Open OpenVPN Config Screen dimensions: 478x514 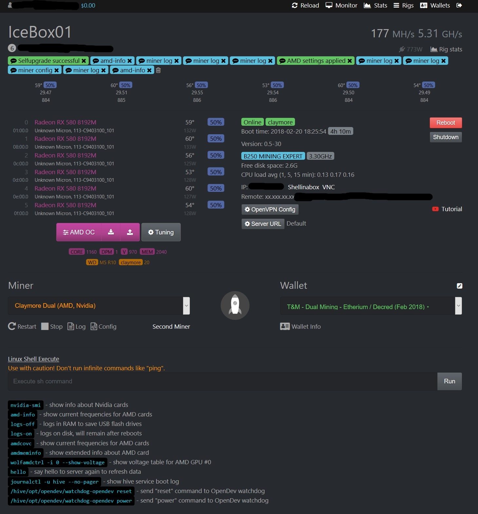click(270, 210)
